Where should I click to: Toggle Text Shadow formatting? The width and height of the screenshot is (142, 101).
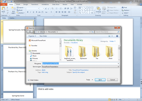[x=37, y=12]
